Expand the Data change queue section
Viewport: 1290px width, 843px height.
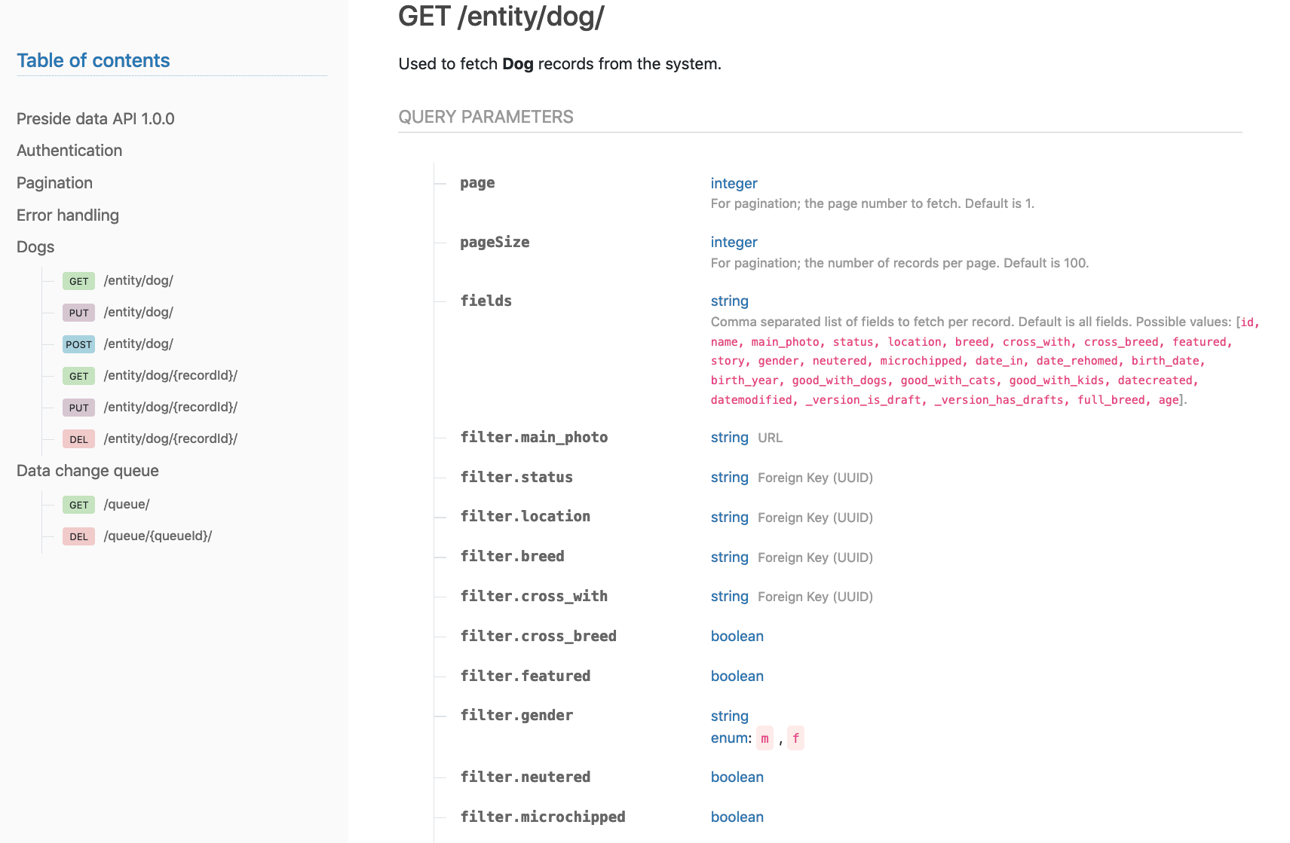tap(87, 471)
